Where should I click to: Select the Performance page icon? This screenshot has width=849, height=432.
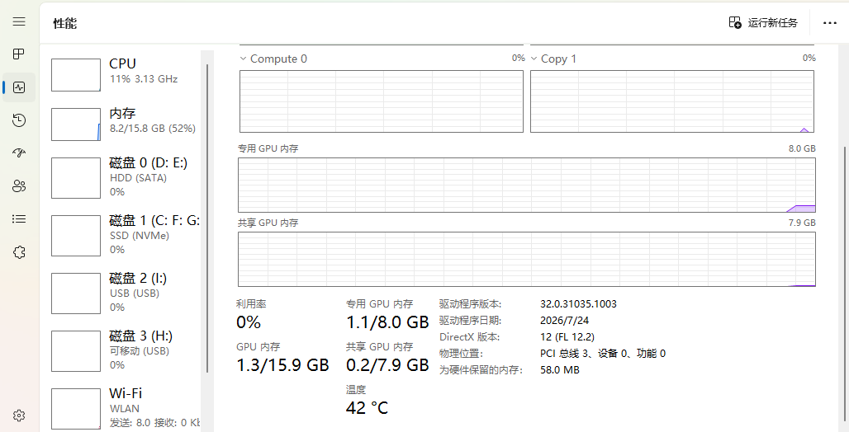point(19,87)
